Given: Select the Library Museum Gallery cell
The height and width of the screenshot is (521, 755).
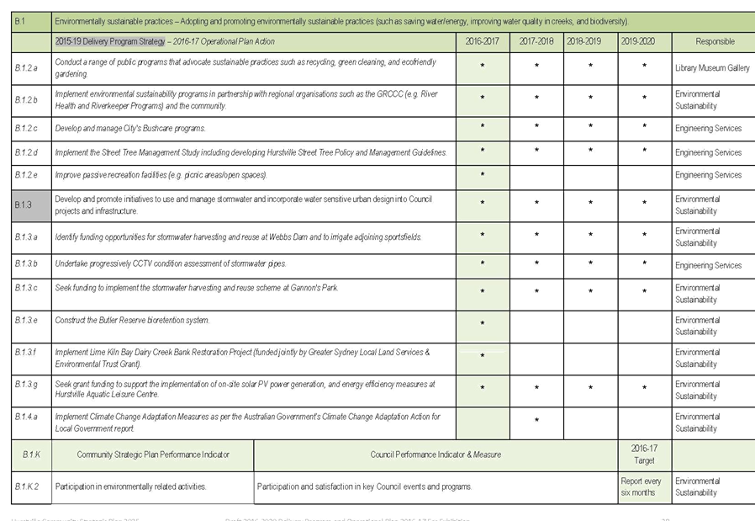Looking at the screenshot, I should pos(712,66).
